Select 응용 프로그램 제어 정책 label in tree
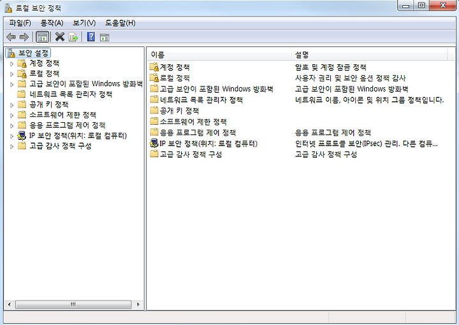The height and width of the screenshot is (325, 459). coord(68,125)
